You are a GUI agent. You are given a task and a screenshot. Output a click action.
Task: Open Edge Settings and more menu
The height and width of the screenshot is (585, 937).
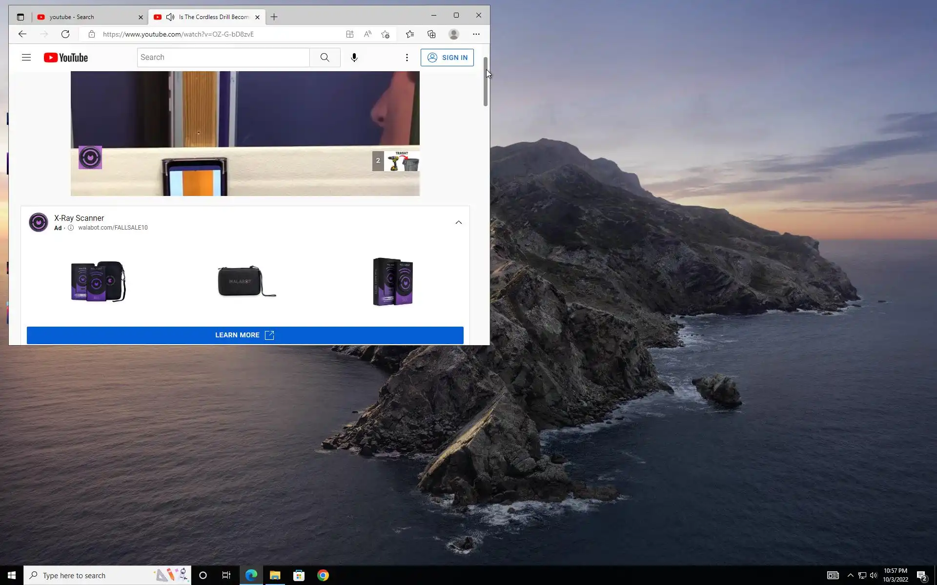point(476,34)
